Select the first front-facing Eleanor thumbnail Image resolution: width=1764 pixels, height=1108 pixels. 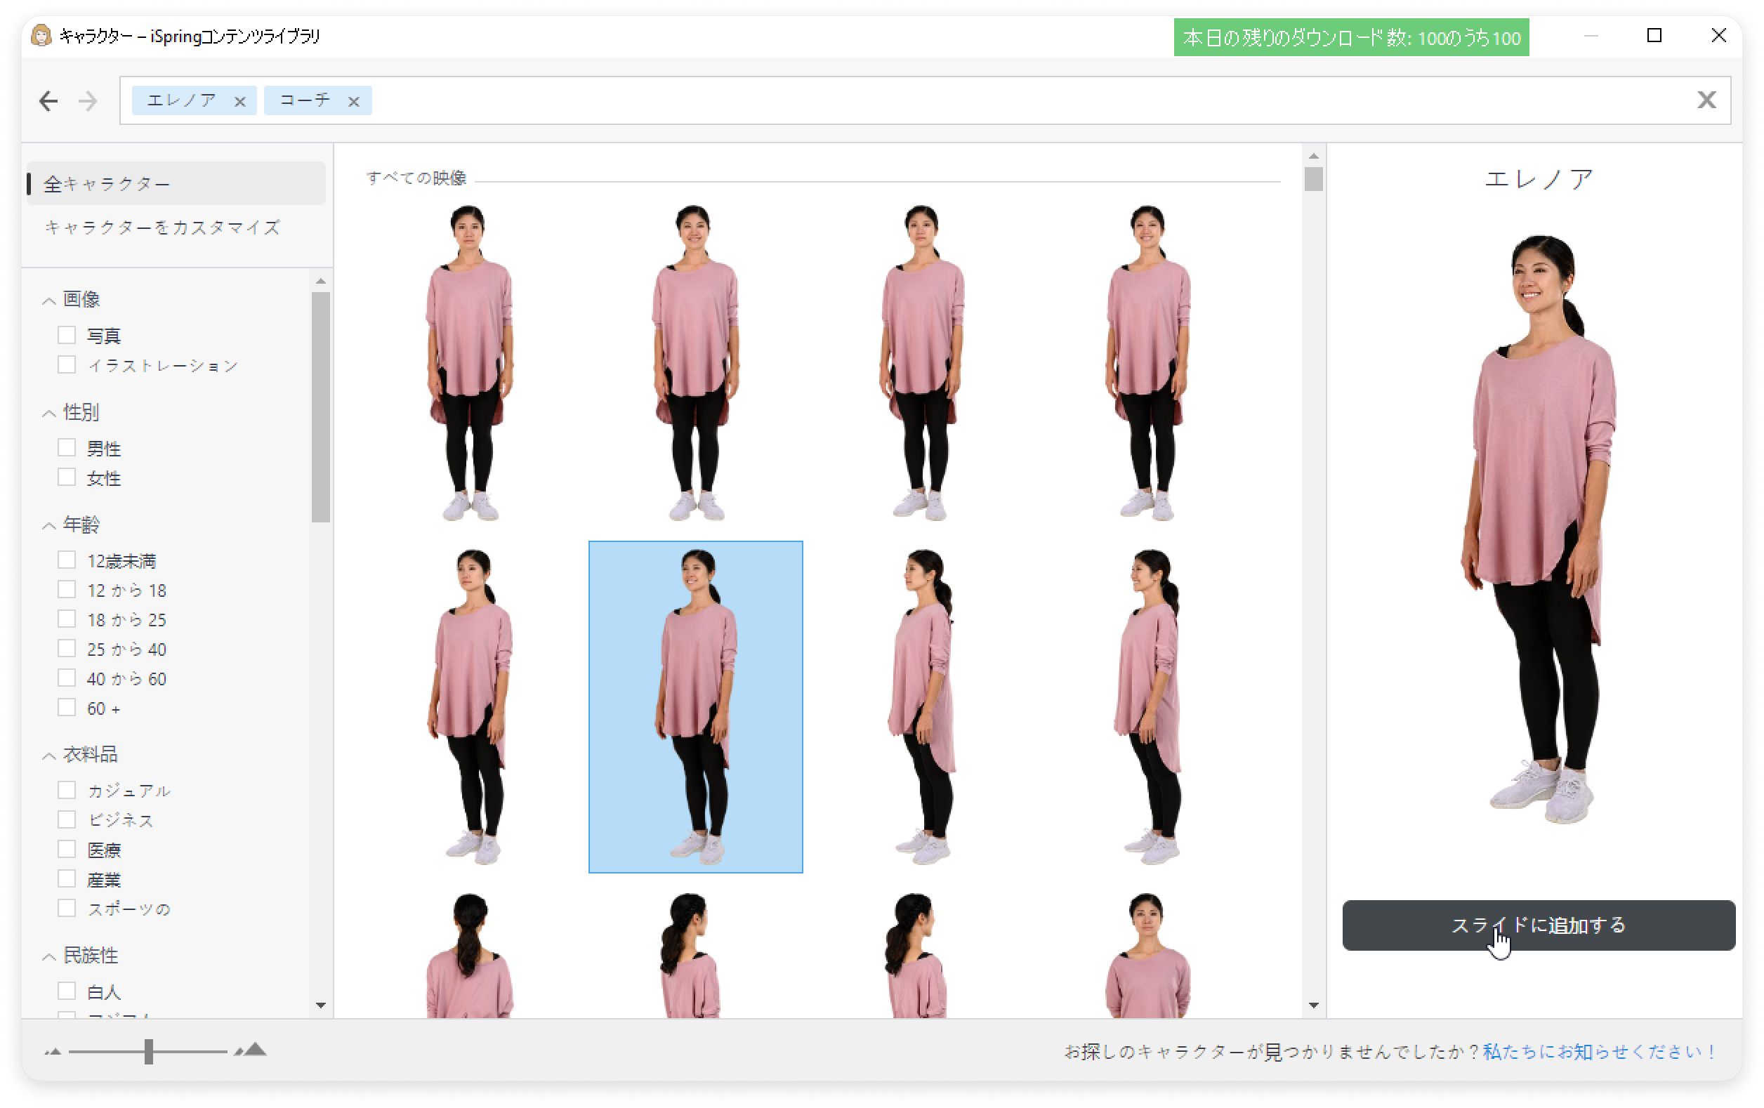coord(469,363)
